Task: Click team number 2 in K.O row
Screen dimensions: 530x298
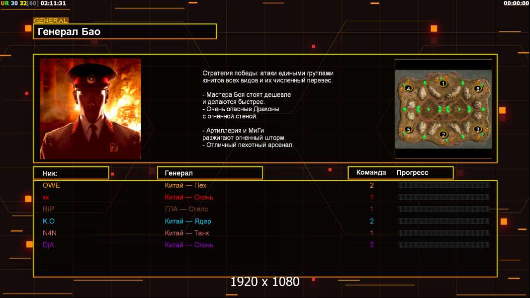Action: pos(371,221)
